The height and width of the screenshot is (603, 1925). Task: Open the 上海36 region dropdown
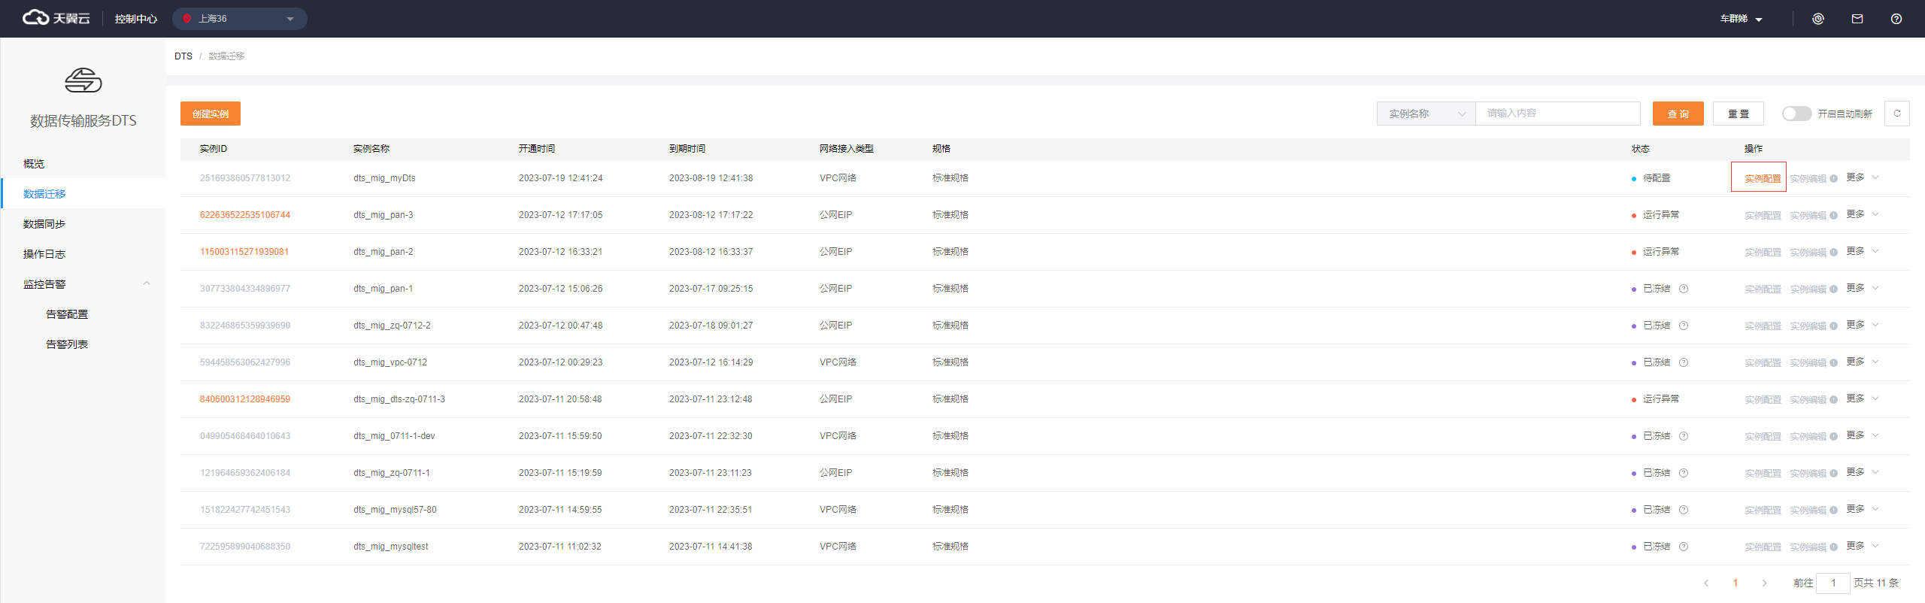(x=239, y=19)
